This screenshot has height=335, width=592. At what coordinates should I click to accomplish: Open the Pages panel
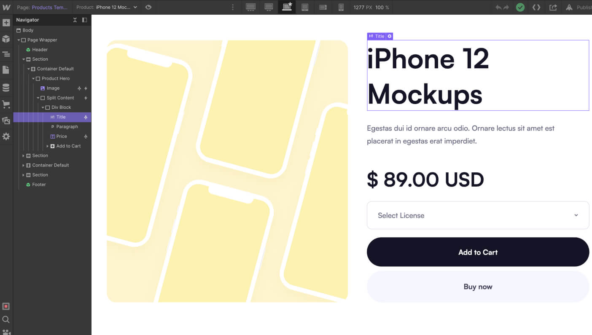point(6,70)
